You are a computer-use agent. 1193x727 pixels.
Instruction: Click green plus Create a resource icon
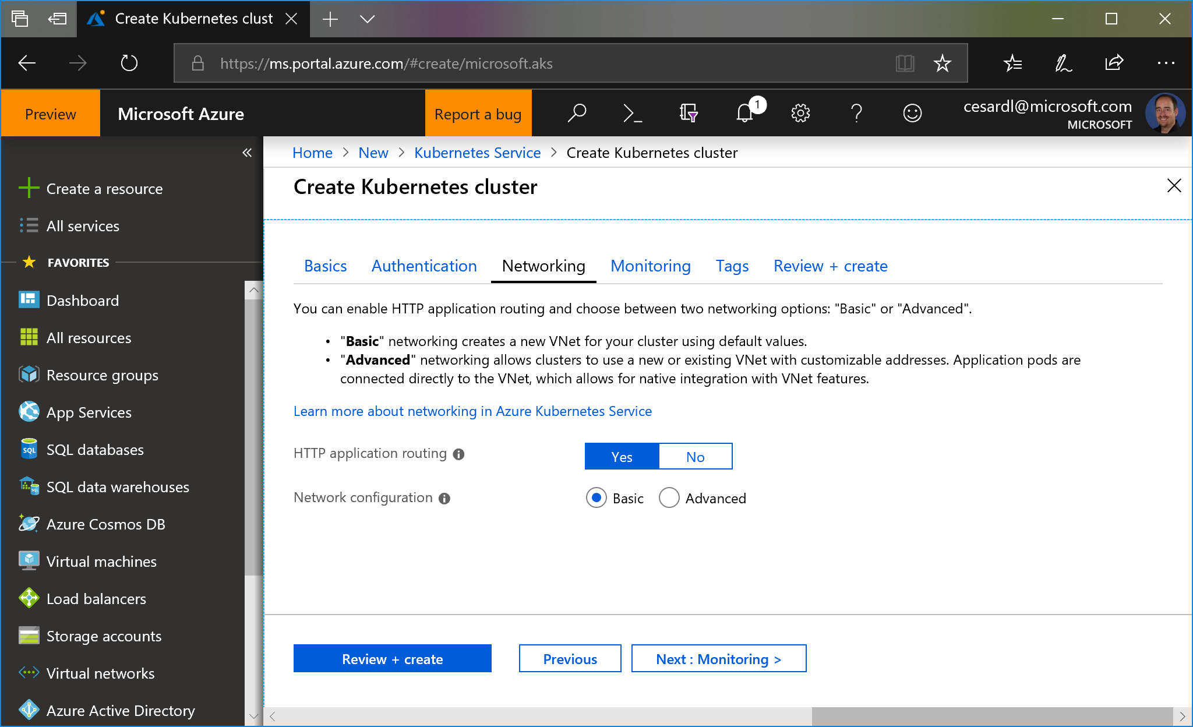point(29,188)
